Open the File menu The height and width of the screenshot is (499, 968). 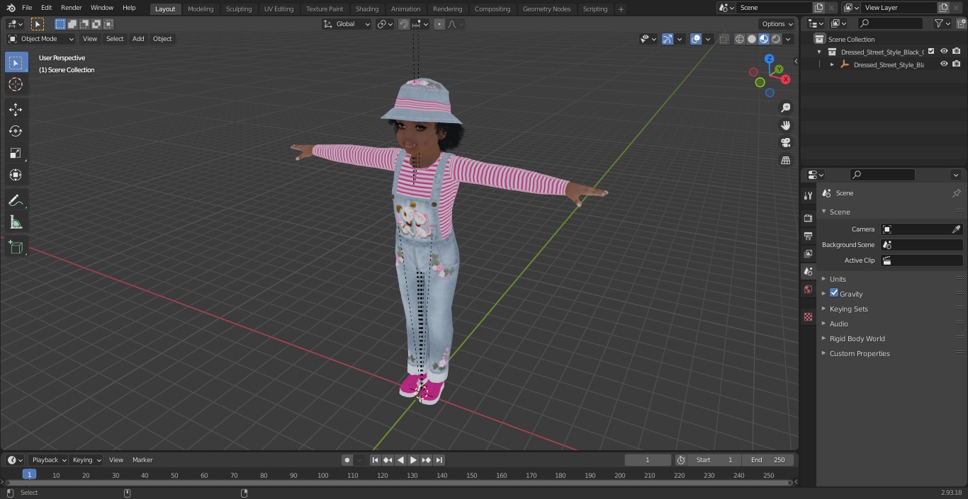pos(27,8)
